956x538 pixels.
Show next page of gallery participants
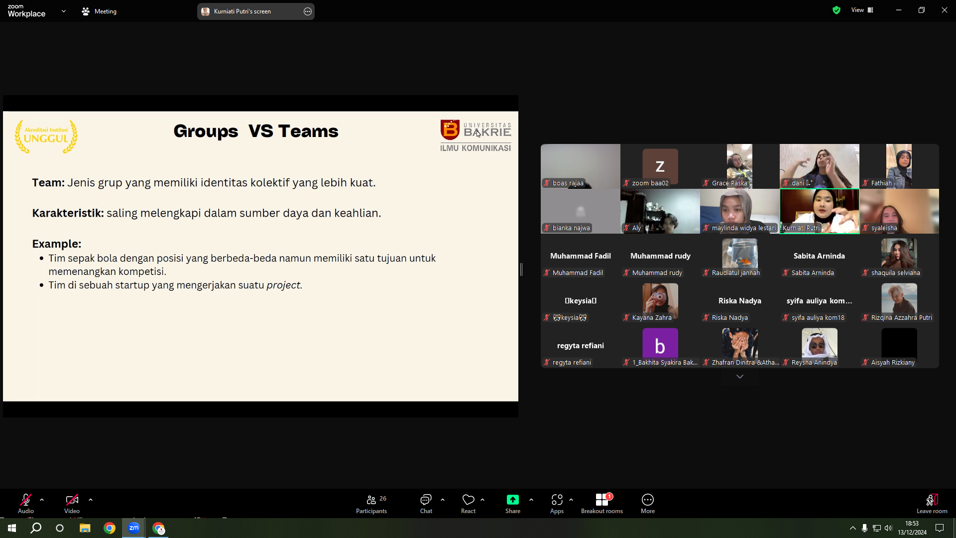[x=740, y=377]
